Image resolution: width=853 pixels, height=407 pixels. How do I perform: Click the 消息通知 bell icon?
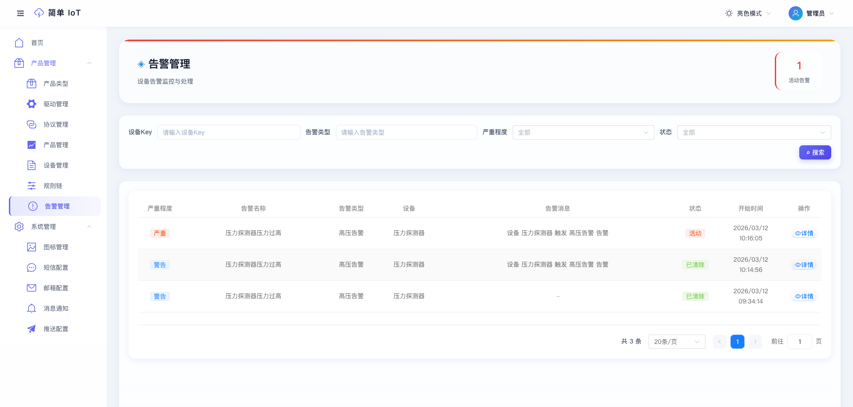point(32,308)
